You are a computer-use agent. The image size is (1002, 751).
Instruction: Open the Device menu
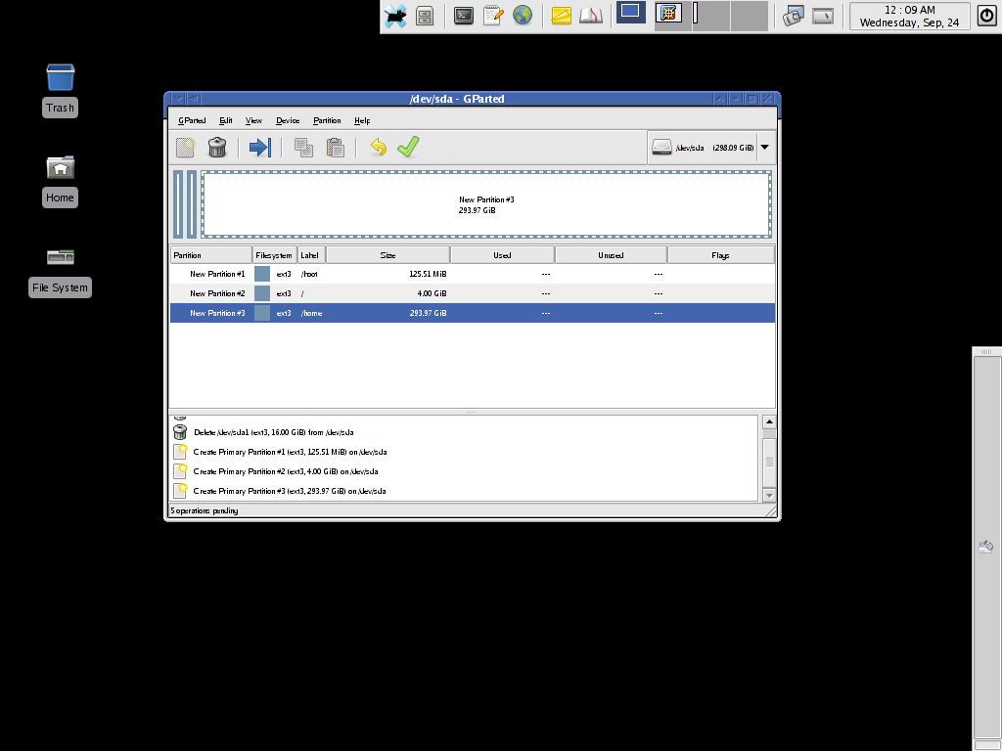[288, 120]
